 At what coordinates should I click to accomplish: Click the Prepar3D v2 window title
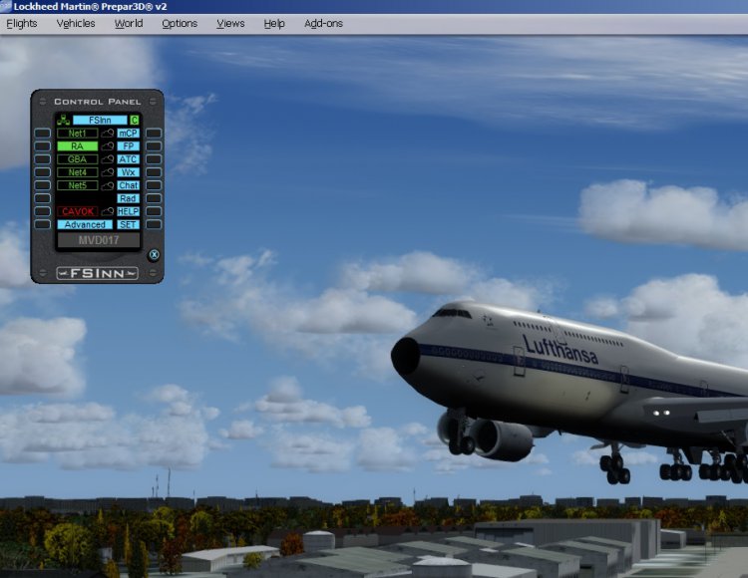[90, 7]
